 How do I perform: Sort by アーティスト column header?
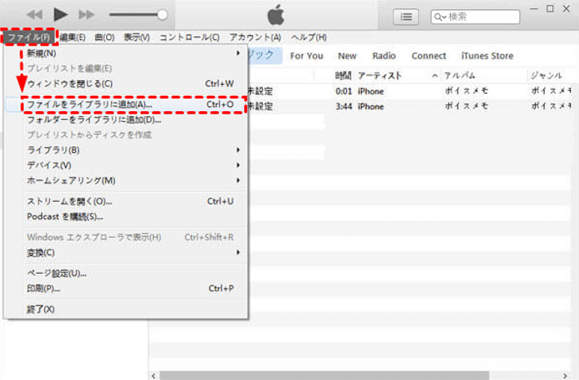click(x=379, y=76)
